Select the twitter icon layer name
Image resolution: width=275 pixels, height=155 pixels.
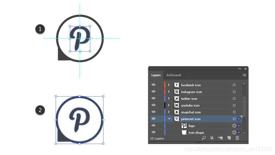click(x=189, y=98)
